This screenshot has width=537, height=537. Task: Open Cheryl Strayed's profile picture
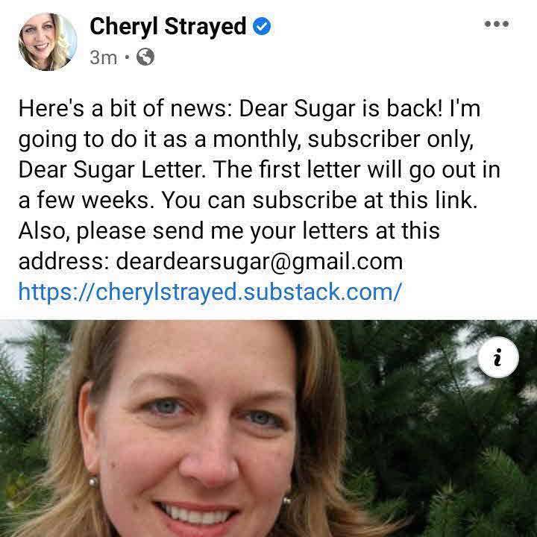click(x=48, y=42)
